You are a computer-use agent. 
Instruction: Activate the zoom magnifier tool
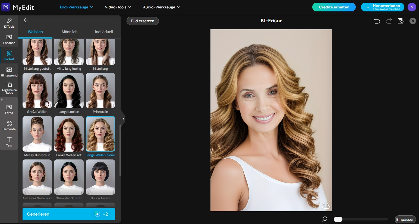tap(324, 219)
